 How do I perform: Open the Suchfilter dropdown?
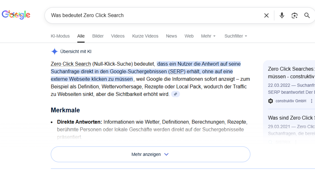pyautogui.click(x=235, y=36)
